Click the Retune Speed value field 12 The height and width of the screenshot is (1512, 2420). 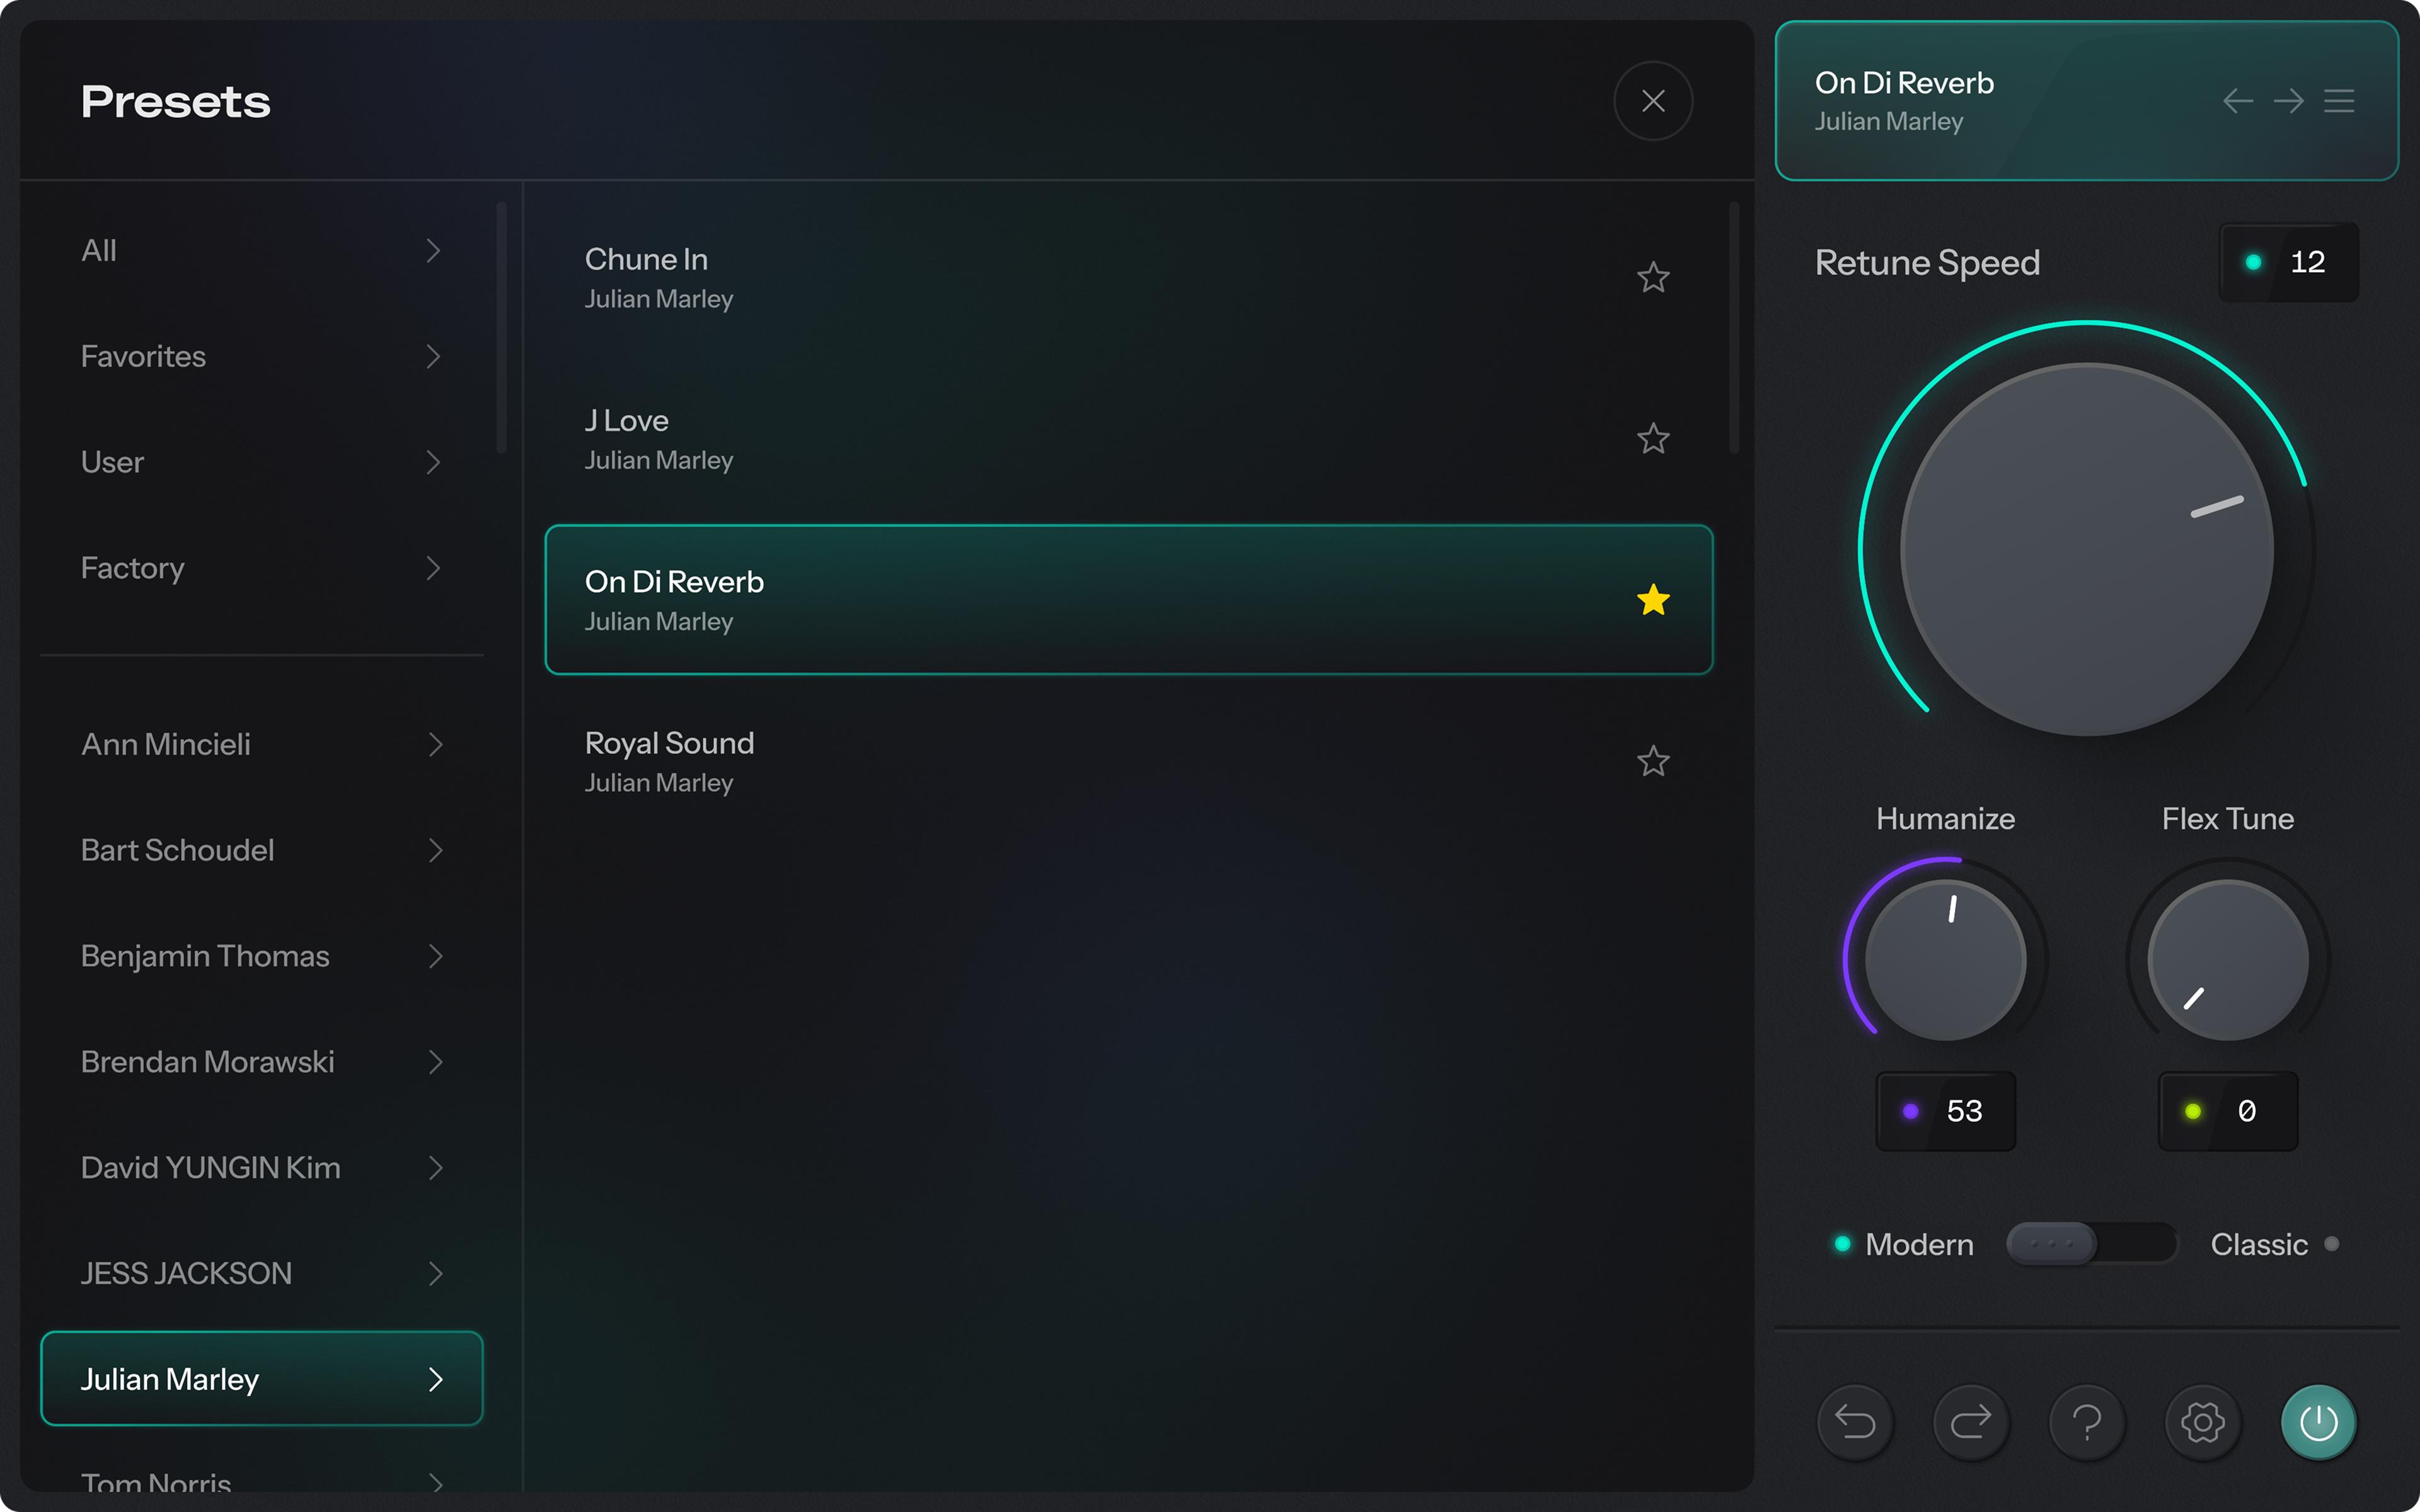click(2289, 262)
